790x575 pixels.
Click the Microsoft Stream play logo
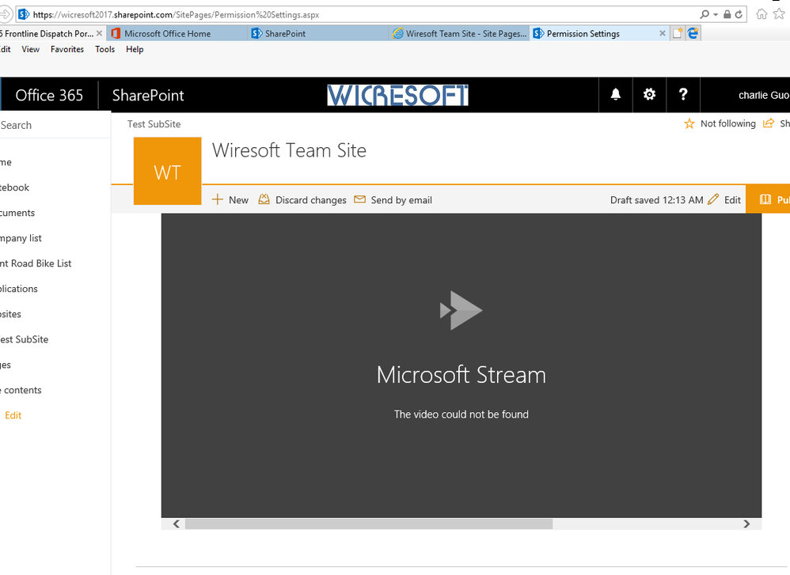461,310
